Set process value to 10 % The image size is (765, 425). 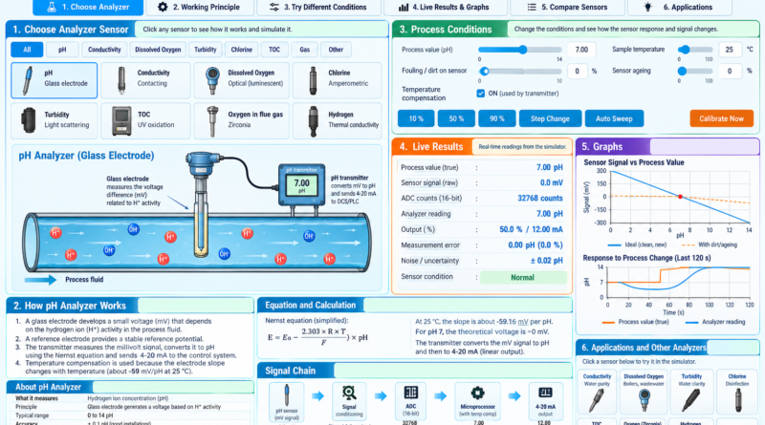point(416,118)
